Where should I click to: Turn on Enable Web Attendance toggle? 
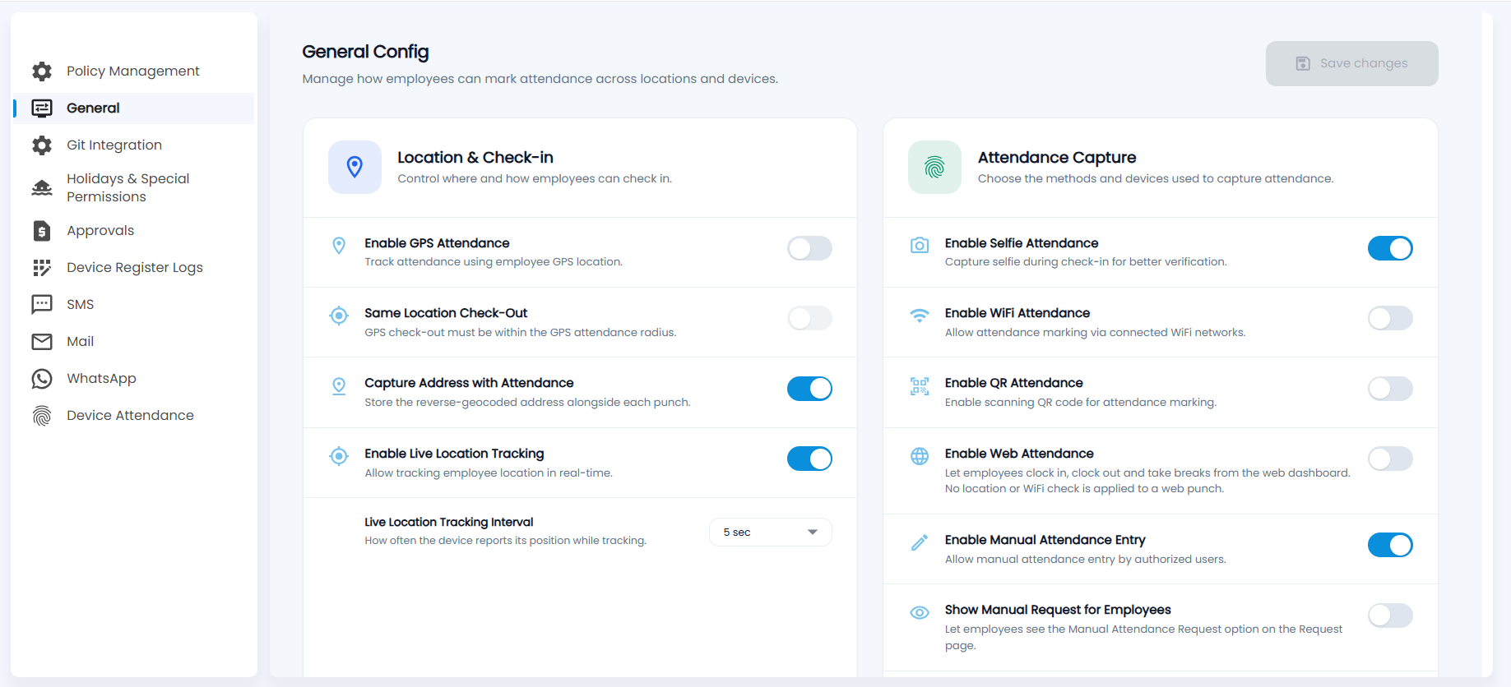click(x=1390, y=459)
